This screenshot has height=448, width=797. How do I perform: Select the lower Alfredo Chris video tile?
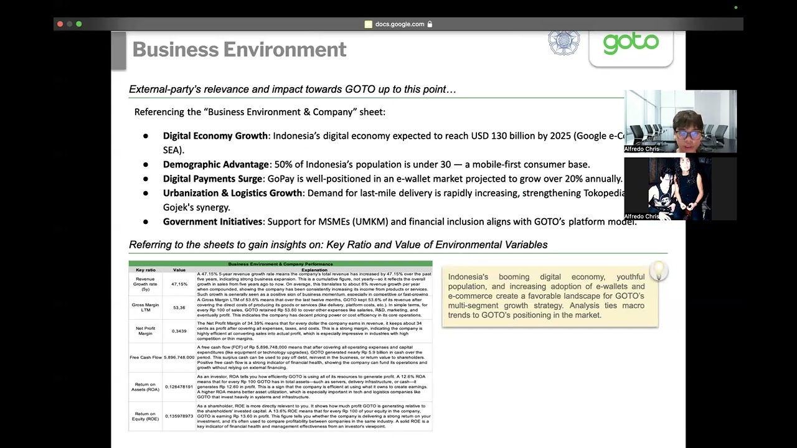(x=681, y=189)
